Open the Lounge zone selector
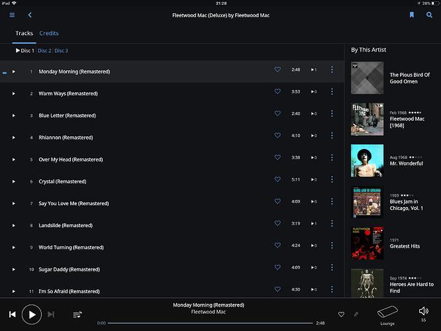 pyautogui.click(x=387, y=315)
